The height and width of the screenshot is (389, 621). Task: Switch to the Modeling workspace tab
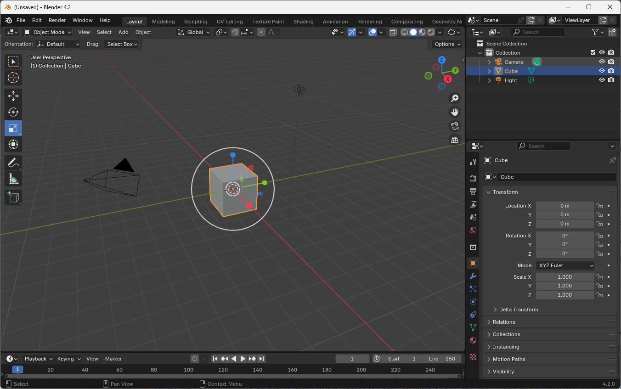(164, 22)
